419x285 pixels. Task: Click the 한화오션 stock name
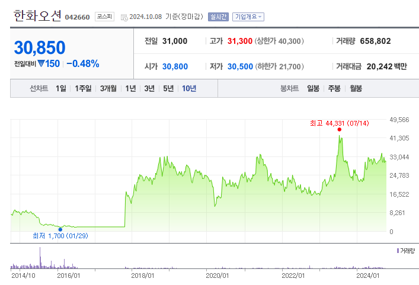(x=37, y=16)
